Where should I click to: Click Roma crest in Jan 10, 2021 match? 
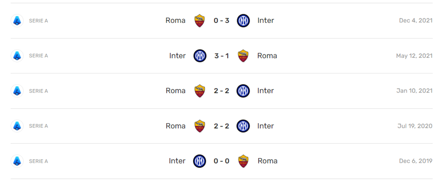click(x=199, y=91)
